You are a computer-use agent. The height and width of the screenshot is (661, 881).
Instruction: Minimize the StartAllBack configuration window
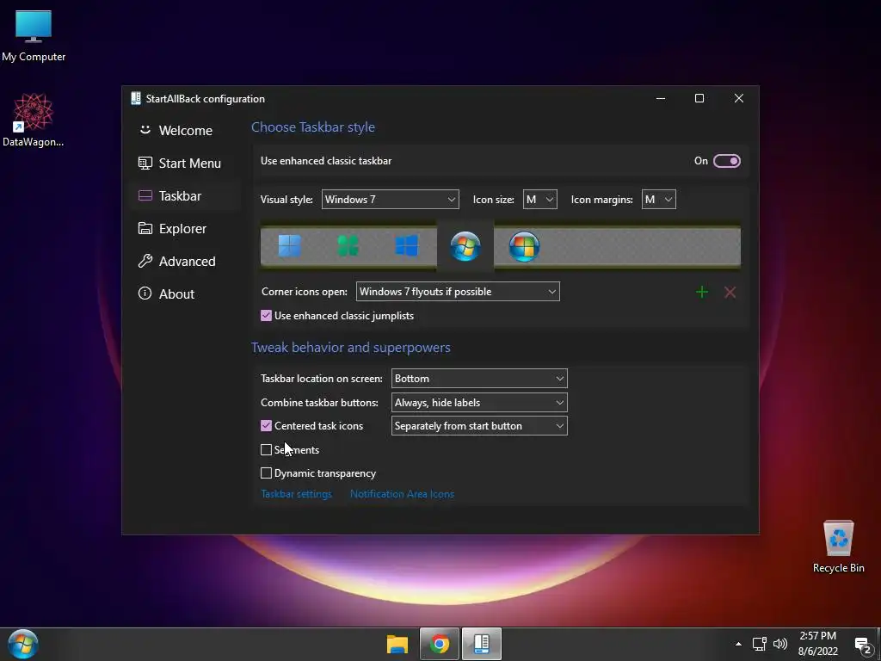661,98
